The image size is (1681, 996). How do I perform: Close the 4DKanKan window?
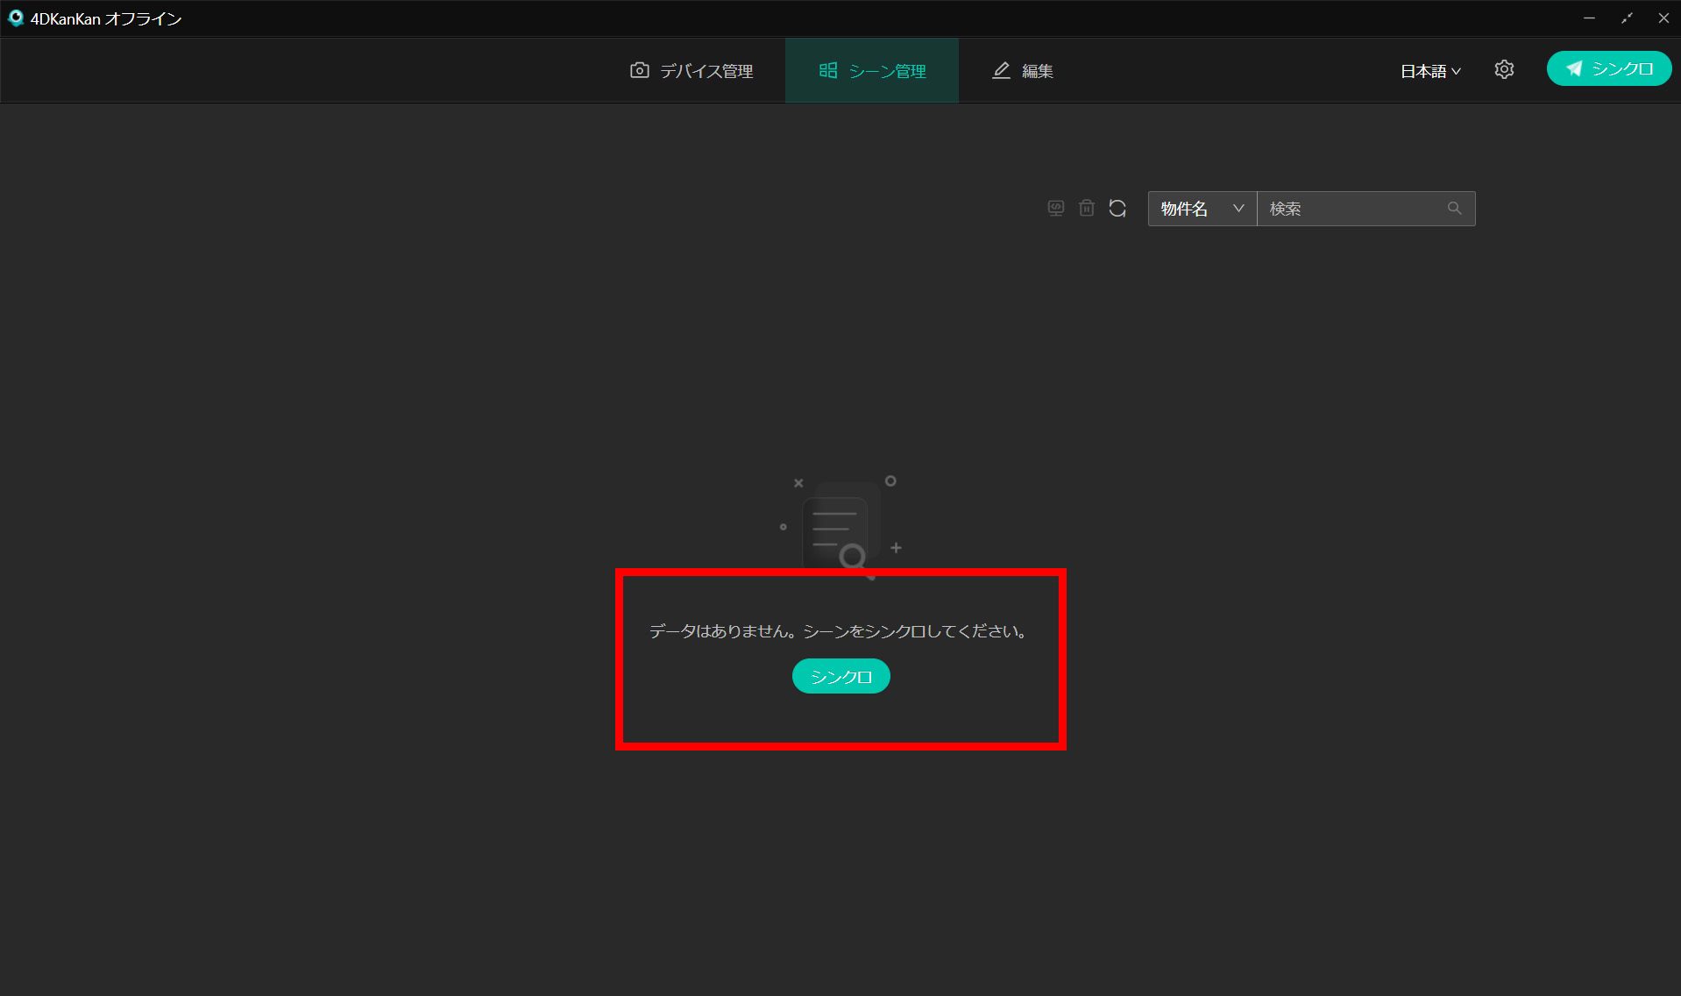(1663, 18)
